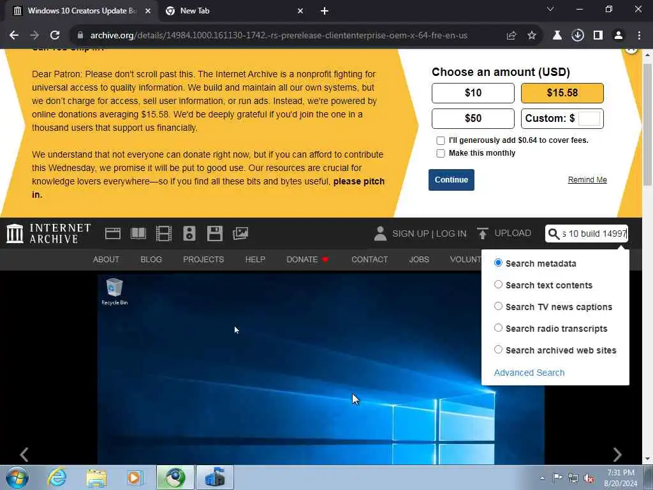The width and height of the screenshot is (653, 490).
Task: Launch Internet Explorer from taskbar
Action: click(57, 477)
